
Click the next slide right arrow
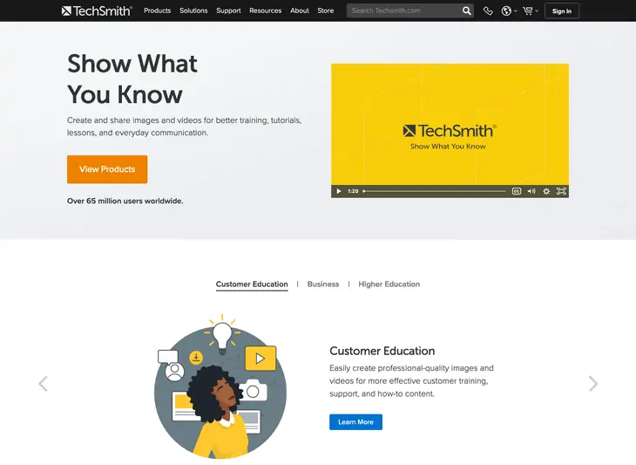click(593, 383)
